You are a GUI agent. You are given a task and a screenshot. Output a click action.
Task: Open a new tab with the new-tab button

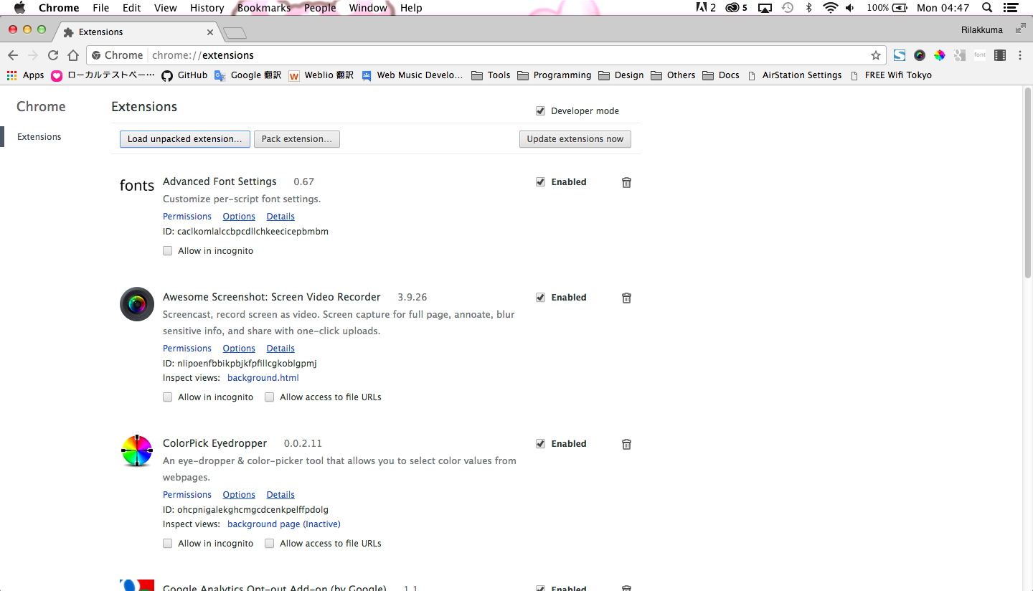click(235, 33)
